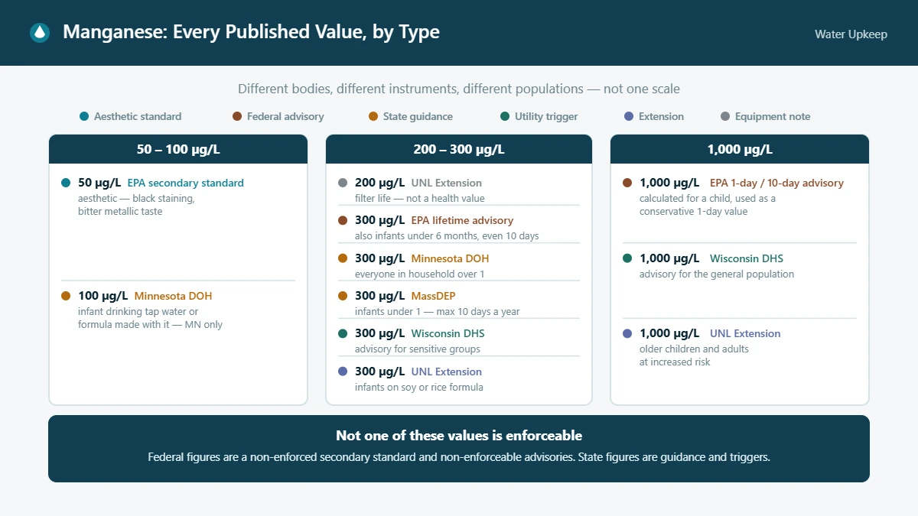The height and width of the screenshot is (516, 918).
Task: Select 'EPA secondary standard' label
Action: pos(186,183)
